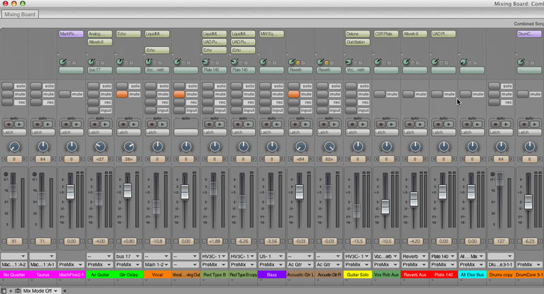
Task: Unmute the Acoustic Gtr L channel
Action: (294, 94)
